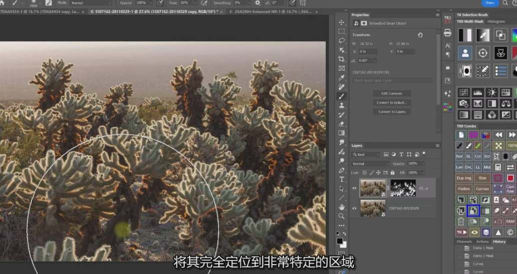Switch to the Channels tab

(x=464, y=242)
